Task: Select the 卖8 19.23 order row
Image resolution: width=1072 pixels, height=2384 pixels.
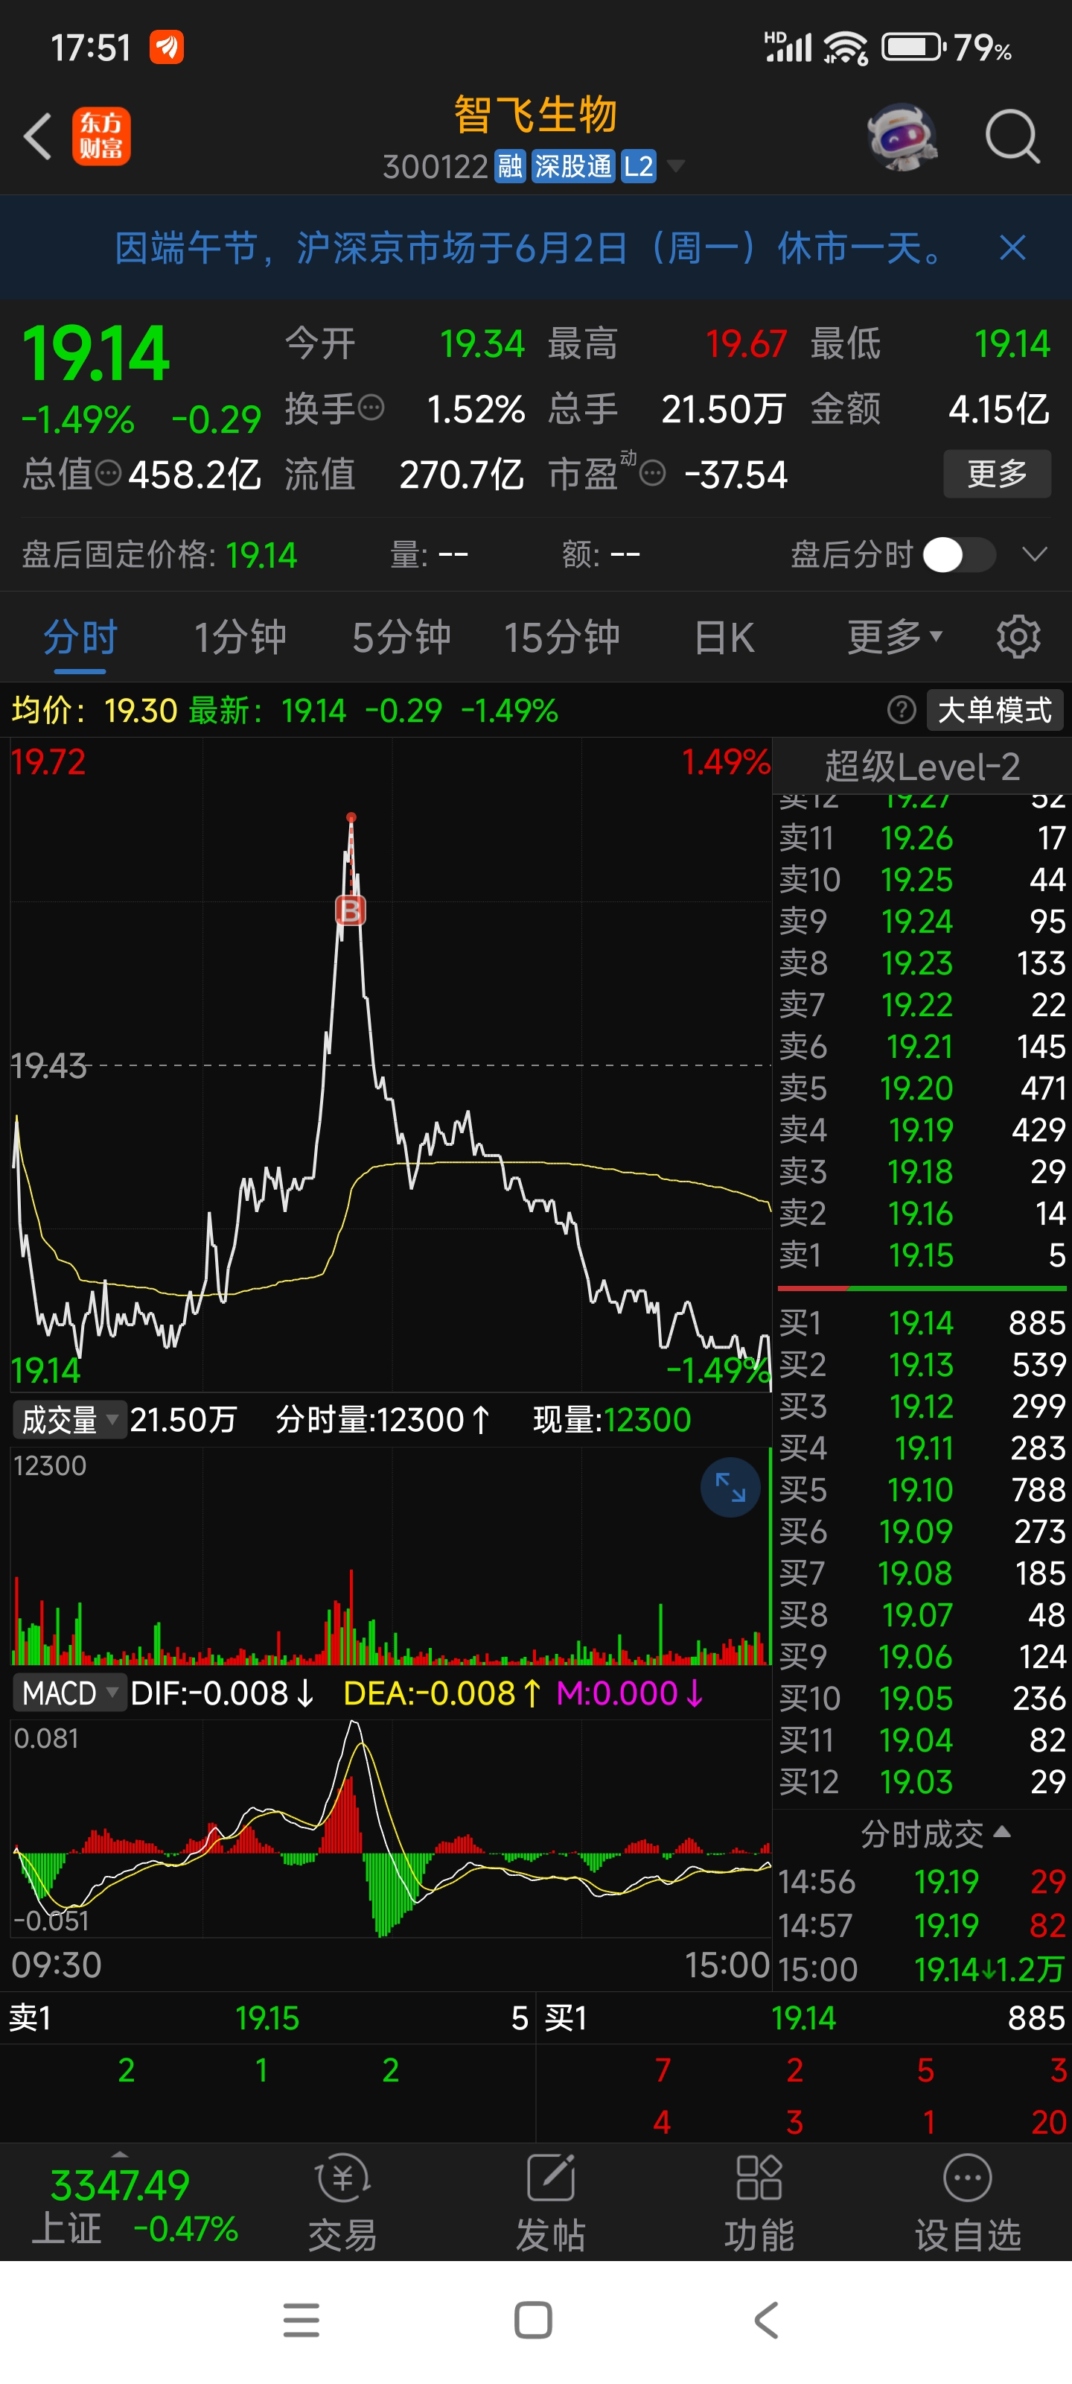Action: coord(922,963)
